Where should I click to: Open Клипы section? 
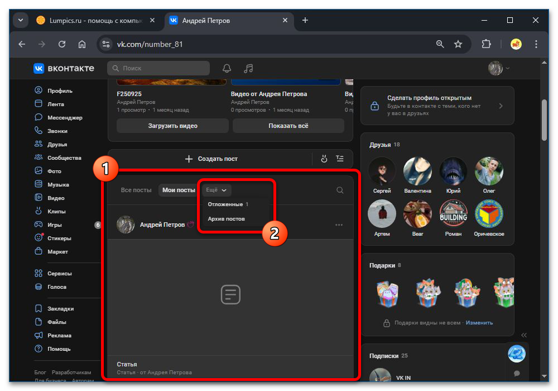click(50, 211)
